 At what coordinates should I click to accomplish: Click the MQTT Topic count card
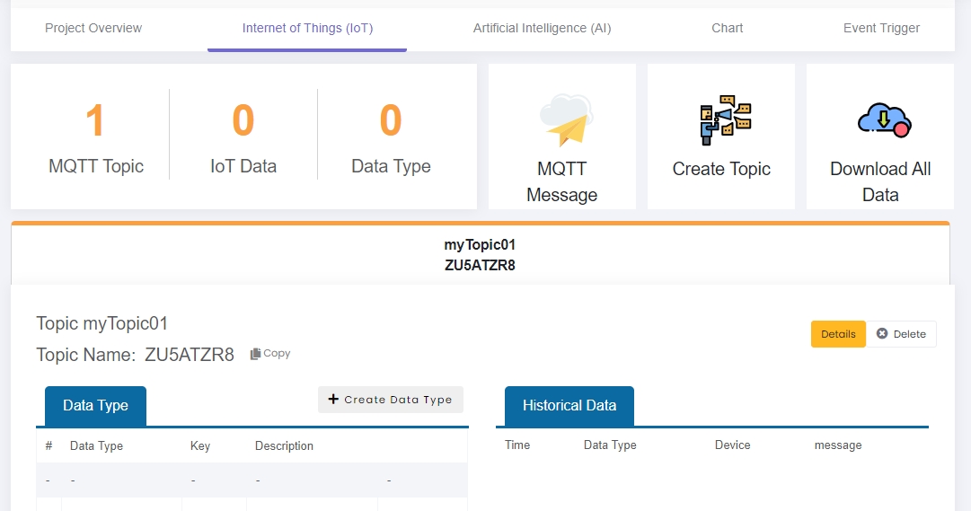click(x=95, y=137)
